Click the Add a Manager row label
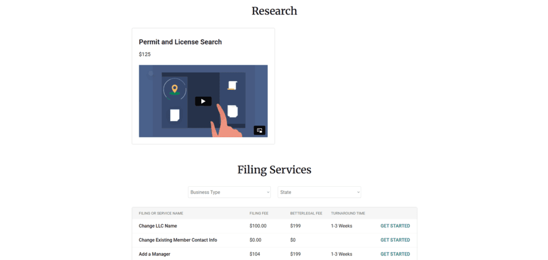Viewport: 548px width, 260px height. coord(155,254)
